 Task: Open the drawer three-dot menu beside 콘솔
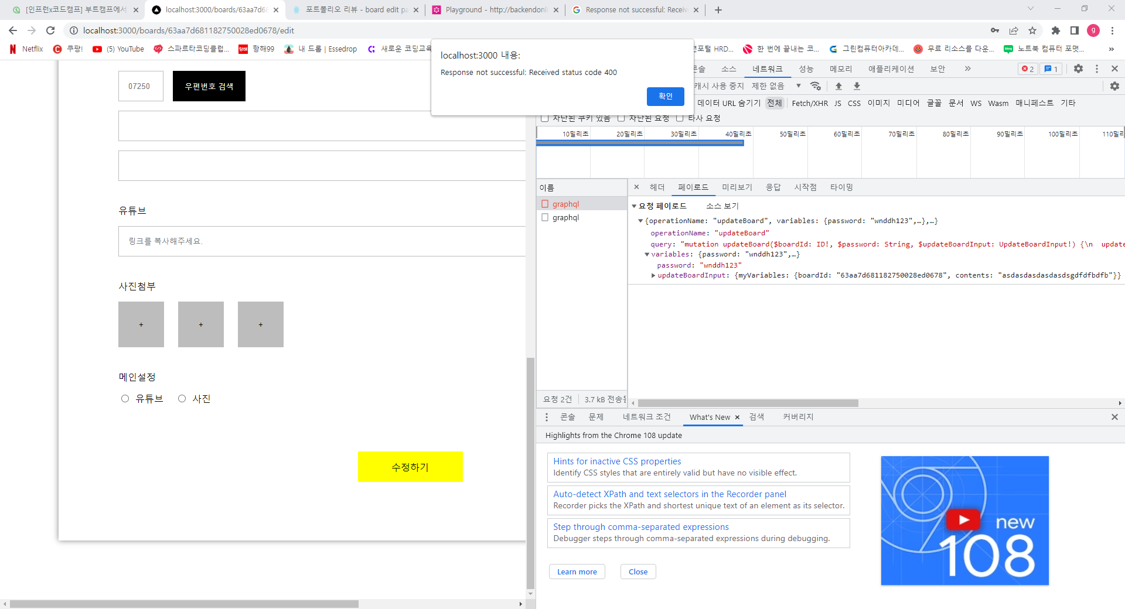[547, 417]
